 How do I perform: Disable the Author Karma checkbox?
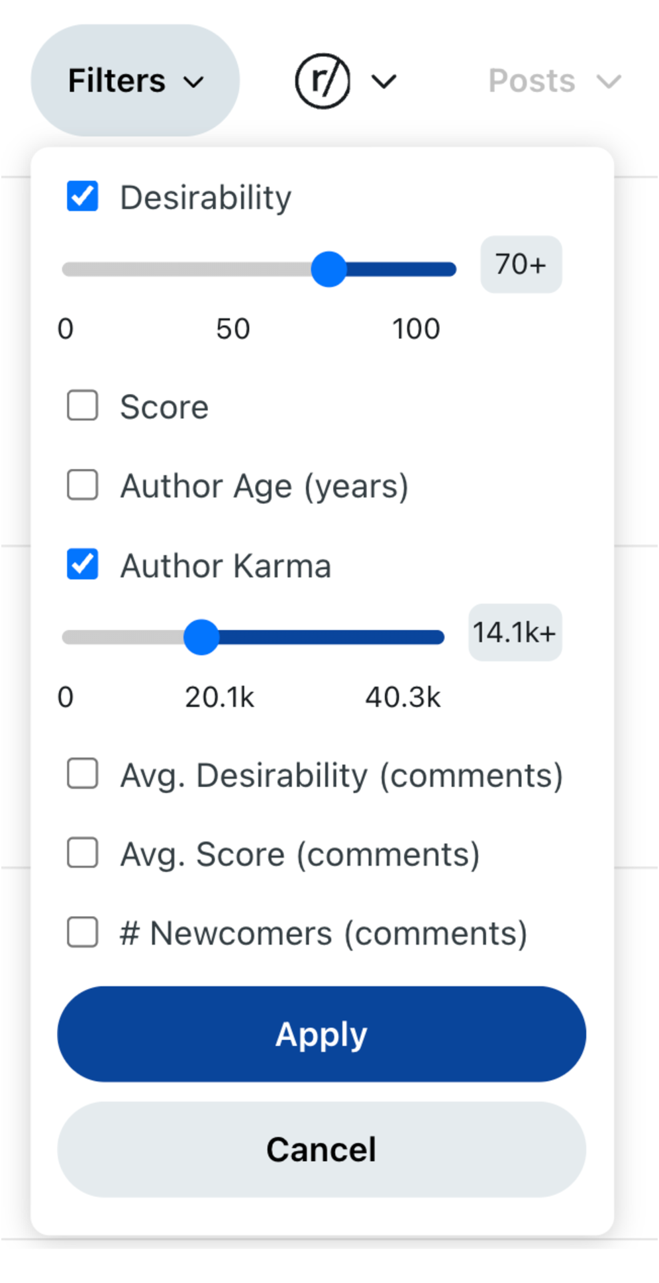(x=83, y=564)
